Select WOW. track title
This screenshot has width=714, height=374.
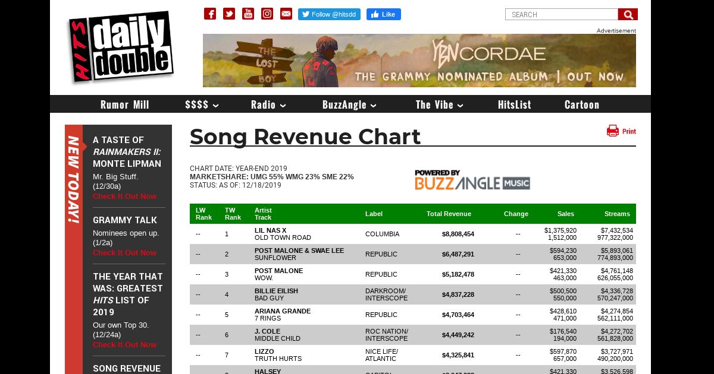coord(264,278)
